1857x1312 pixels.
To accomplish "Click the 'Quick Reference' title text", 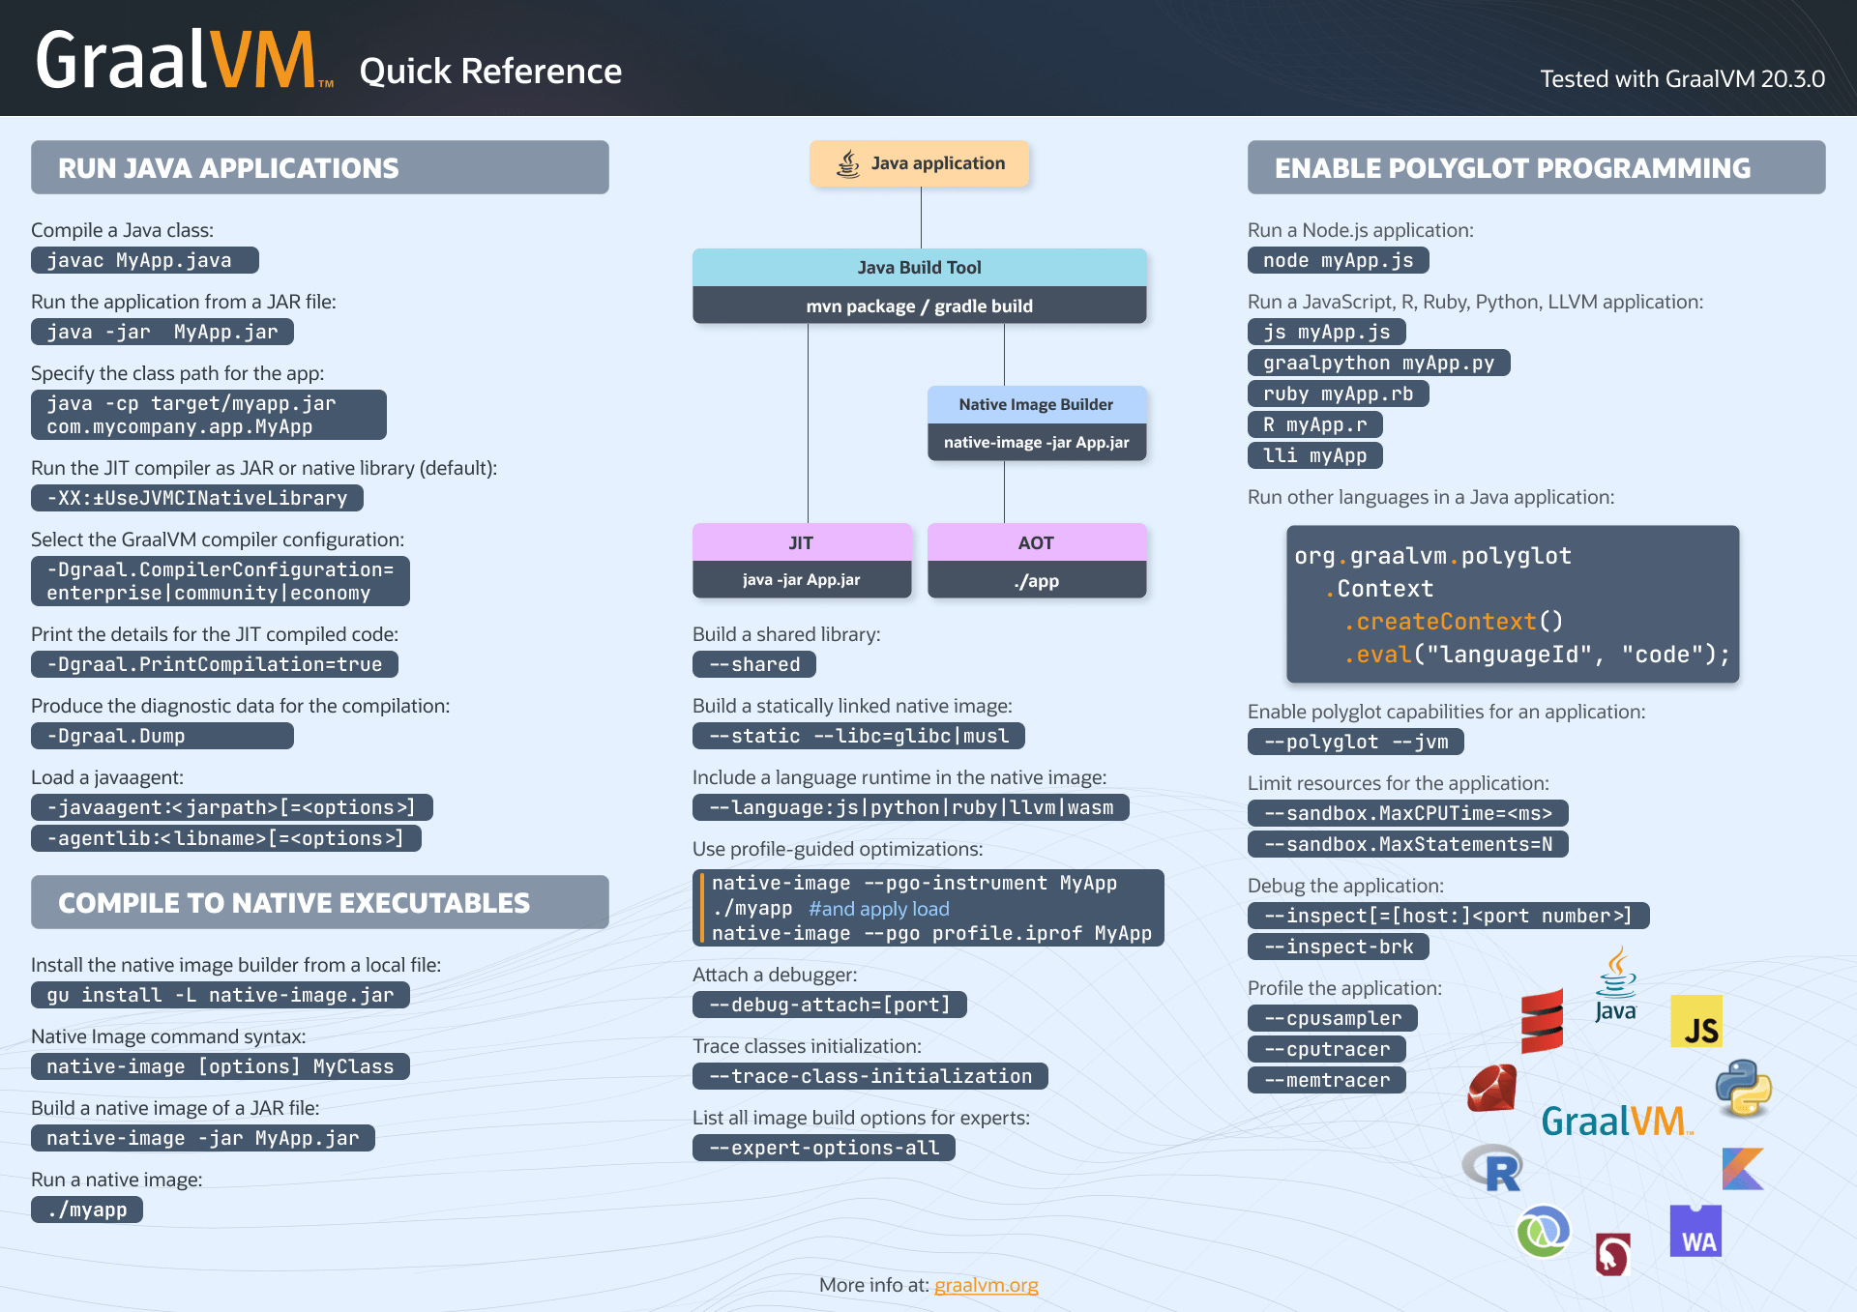I will [x=490, y=71].
